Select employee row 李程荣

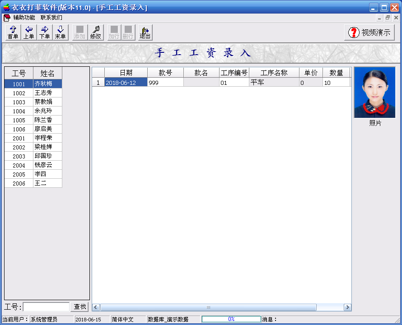[33, 138]
